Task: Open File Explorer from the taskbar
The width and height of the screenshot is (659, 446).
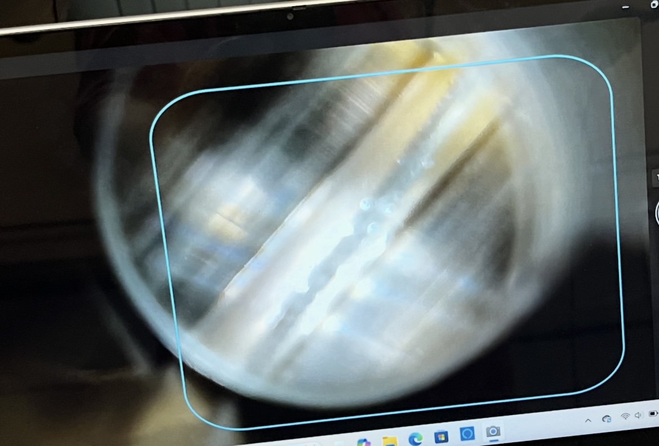Action: coord(390,441)
